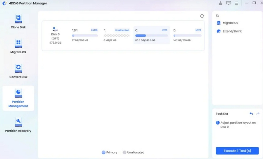Select the D: NTFS partition
Screen dimensions: 263x159
coord(187,35)
